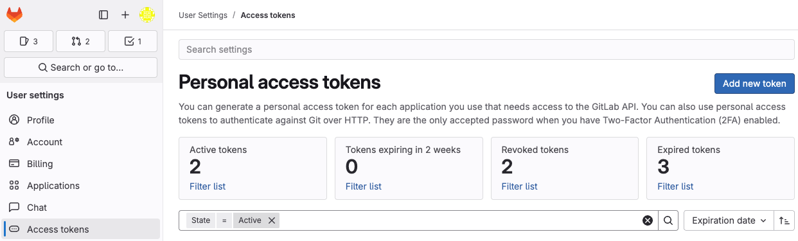Screen dimensions: 798x241
Task: Open the create new plus menu
Action: (125, 15)
